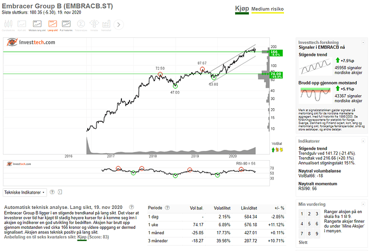Open help icon beside analysis heading
Viewport: 374px width, 251px height.
click(131, 207)
